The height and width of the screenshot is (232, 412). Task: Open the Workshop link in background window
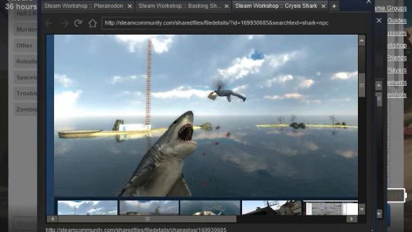click(x=397, y=45)
